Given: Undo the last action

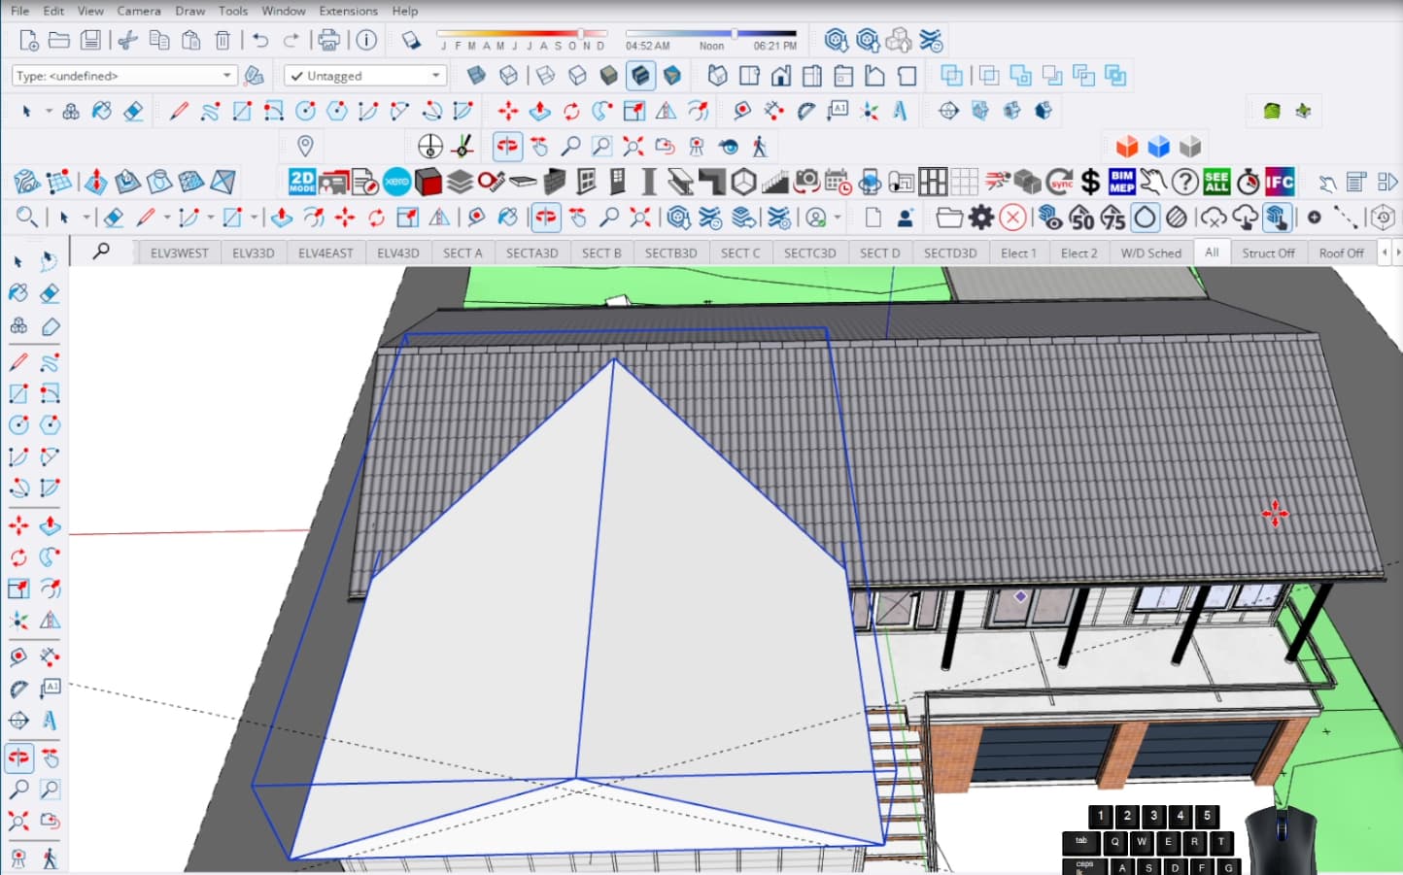Looking at the screenshot, I should click(x=259, y=40).
